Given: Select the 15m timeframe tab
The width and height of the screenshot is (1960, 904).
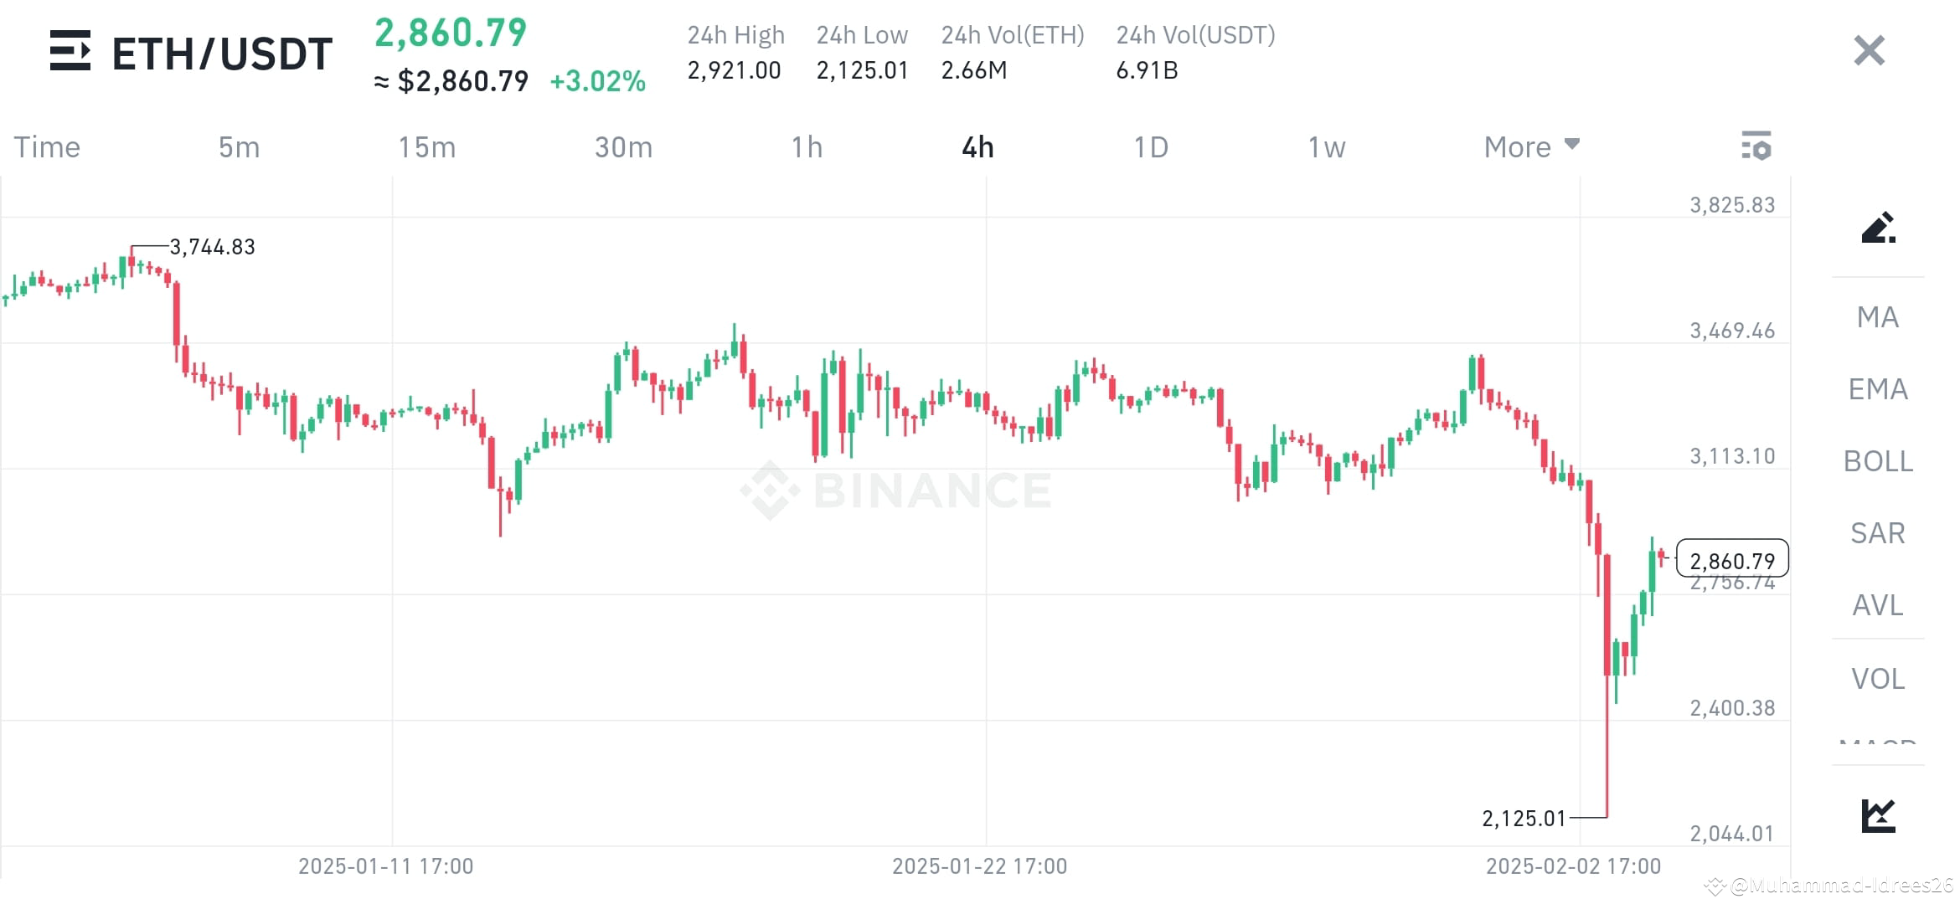Looking at the screenshot, I should [427, 146].
